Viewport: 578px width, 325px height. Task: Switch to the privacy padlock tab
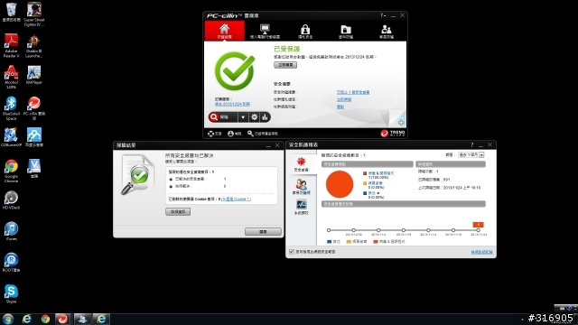[305, 31]
